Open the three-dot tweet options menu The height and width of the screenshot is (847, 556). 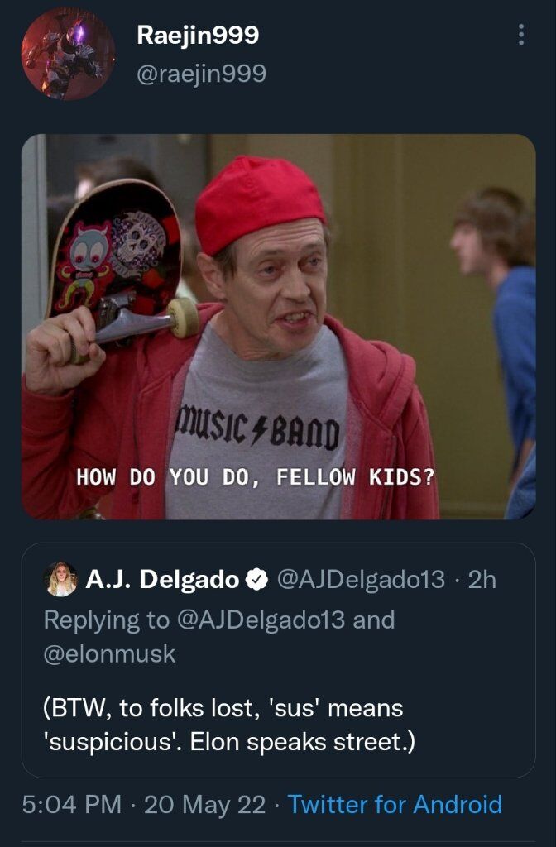pyautogui.click(x=521, y=35)
